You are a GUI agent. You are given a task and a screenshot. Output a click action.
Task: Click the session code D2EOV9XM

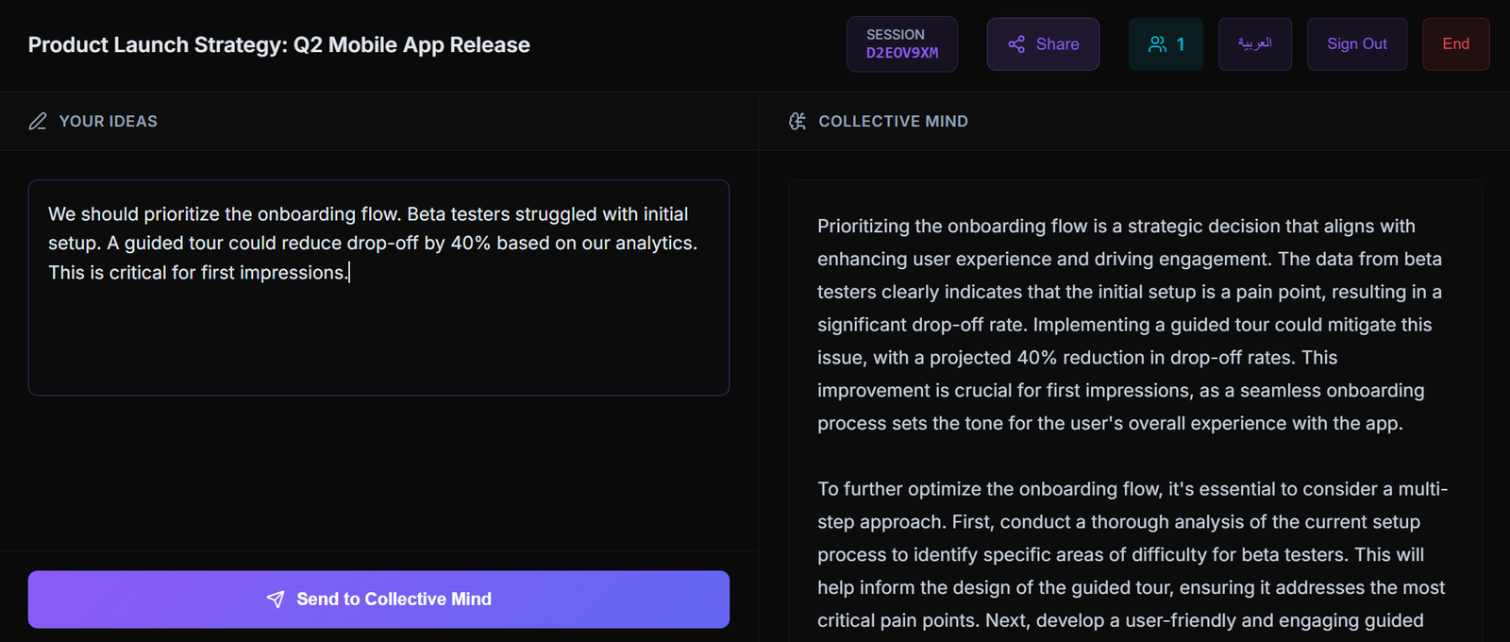pos(902,54)
